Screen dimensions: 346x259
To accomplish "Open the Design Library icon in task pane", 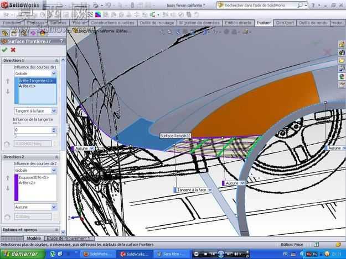I will [342, 52].
